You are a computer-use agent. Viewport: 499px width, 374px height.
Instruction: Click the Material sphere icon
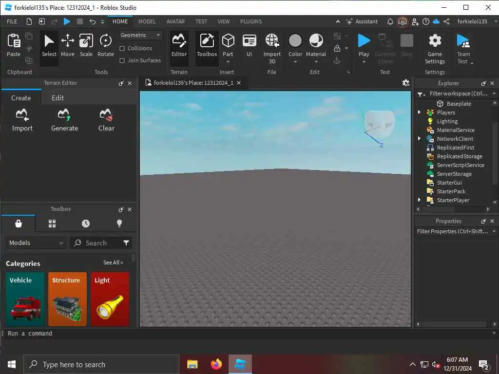click(x=316, y=41)
